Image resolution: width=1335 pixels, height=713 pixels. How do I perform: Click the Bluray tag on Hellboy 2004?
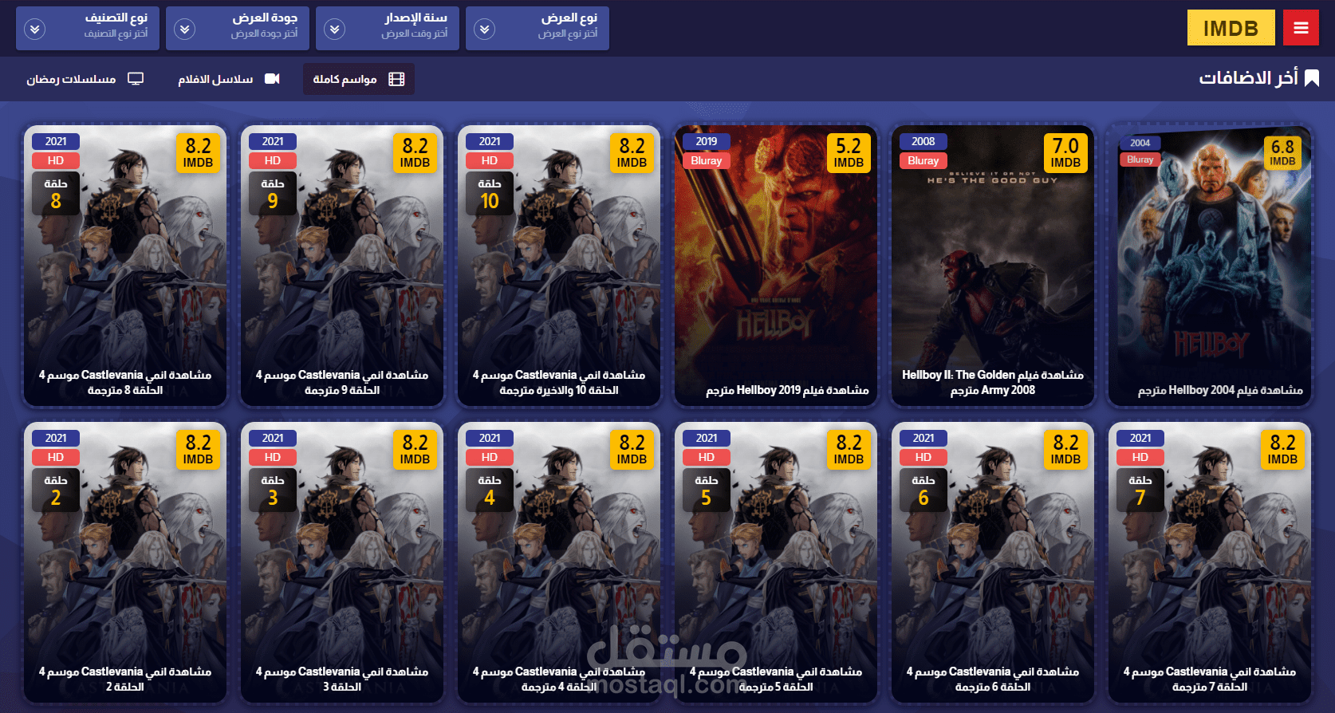pos(1140,160)
